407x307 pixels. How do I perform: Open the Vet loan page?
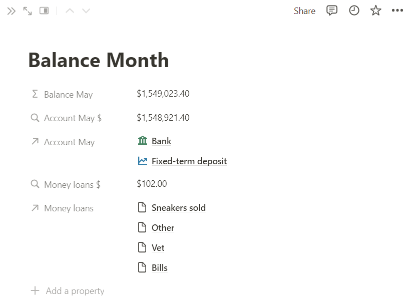coord(158,248)
